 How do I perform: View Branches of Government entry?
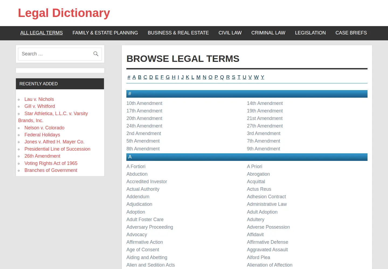coord(51,170)
